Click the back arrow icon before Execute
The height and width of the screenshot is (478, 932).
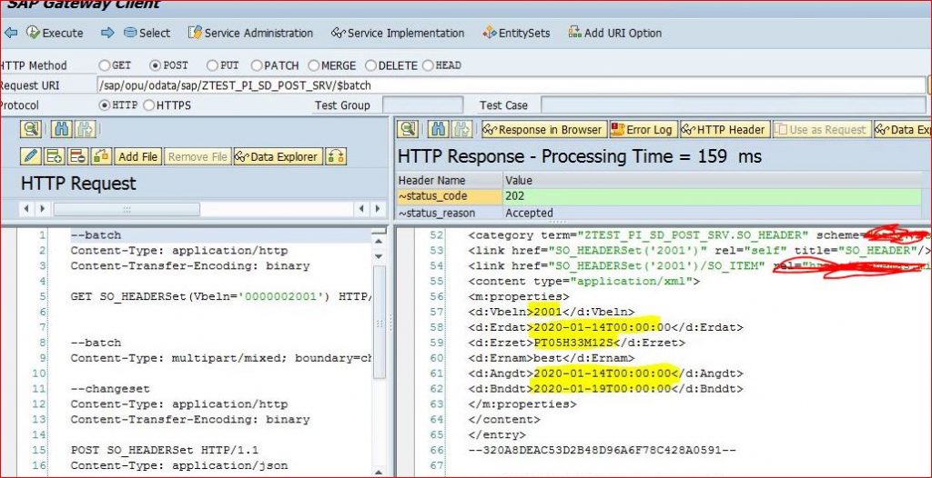click(10, 33)
